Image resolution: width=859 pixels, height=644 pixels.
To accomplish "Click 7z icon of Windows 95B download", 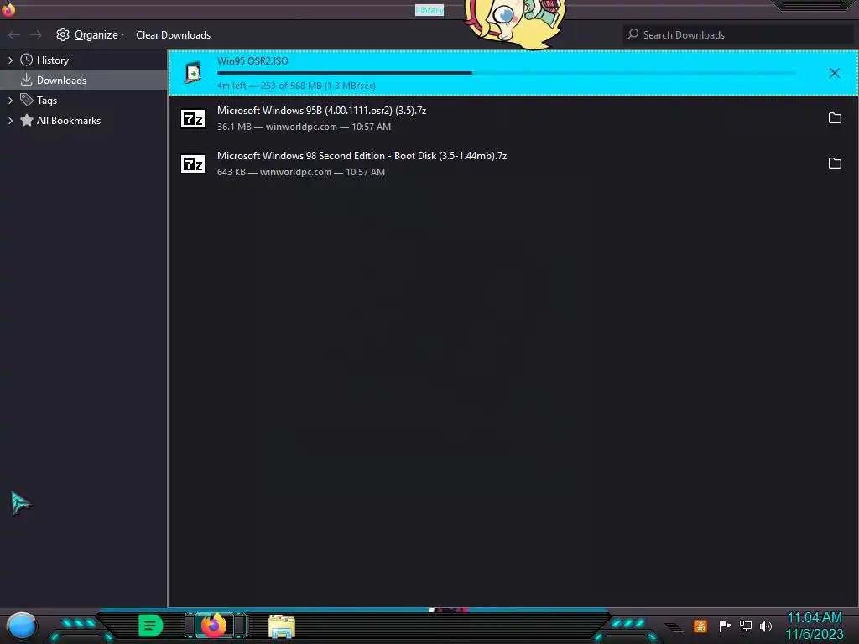I will click(x=193, y=118).
